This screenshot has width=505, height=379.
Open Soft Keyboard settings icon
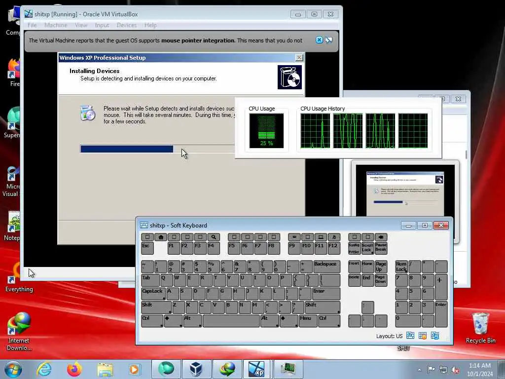point(423,336)
